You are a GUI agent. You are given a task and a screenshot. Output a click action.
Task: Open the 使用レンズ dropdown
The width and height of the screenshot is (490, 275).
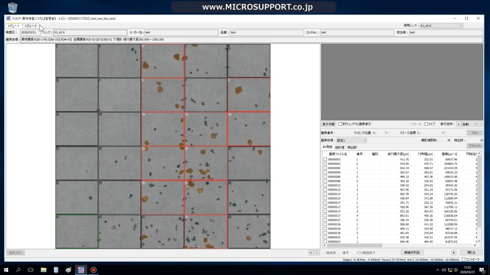(441, 26)
